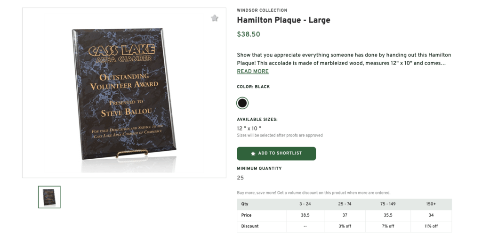Click the 35.5 price cell in table
482x236 pixels.
tap(388, 215)
